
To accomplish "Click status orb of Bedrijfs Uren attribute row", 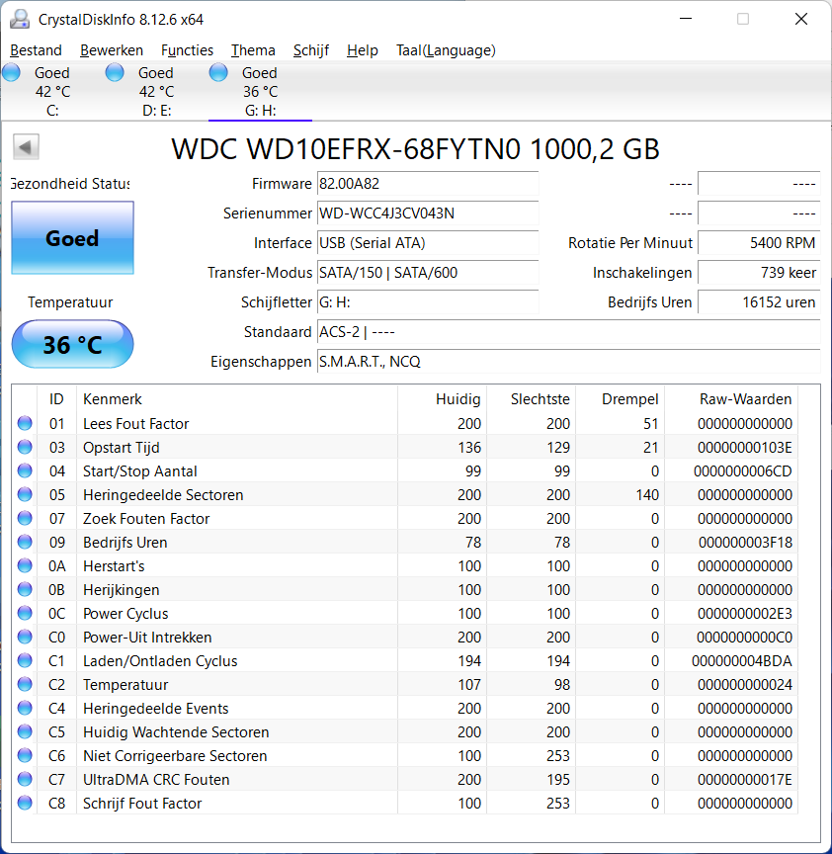I will click(x=25, y=542).
